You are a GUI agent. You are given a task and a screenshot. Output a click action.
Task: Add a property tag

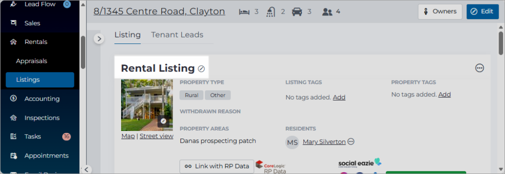pos(445,94)
